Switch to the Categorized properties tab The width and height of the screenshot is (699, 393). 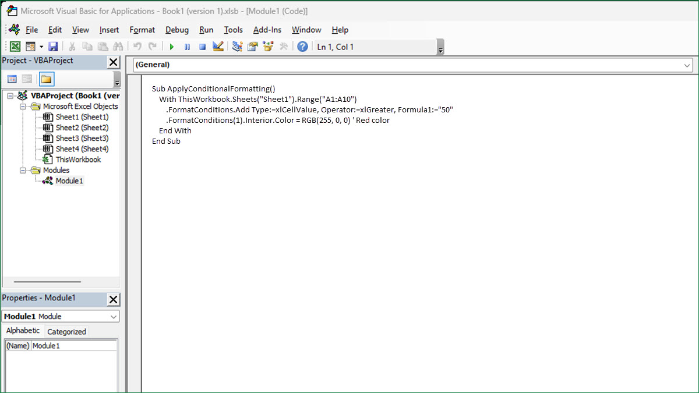tap(66, 332)
